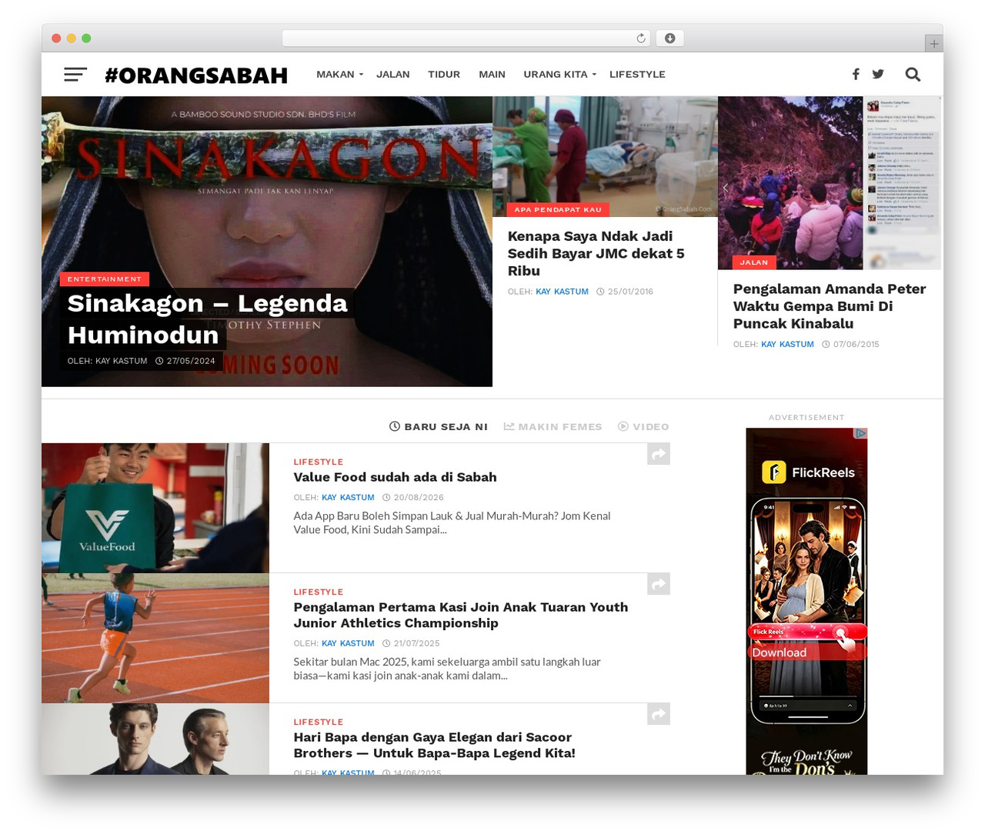The width and height of the screenshot is (985, 834).
Task: Click the Value Food article thumbnail
Action: [155, 508]
